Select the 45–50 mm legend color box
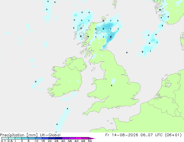Screen dimensions: 184x142 click(85, 138)
